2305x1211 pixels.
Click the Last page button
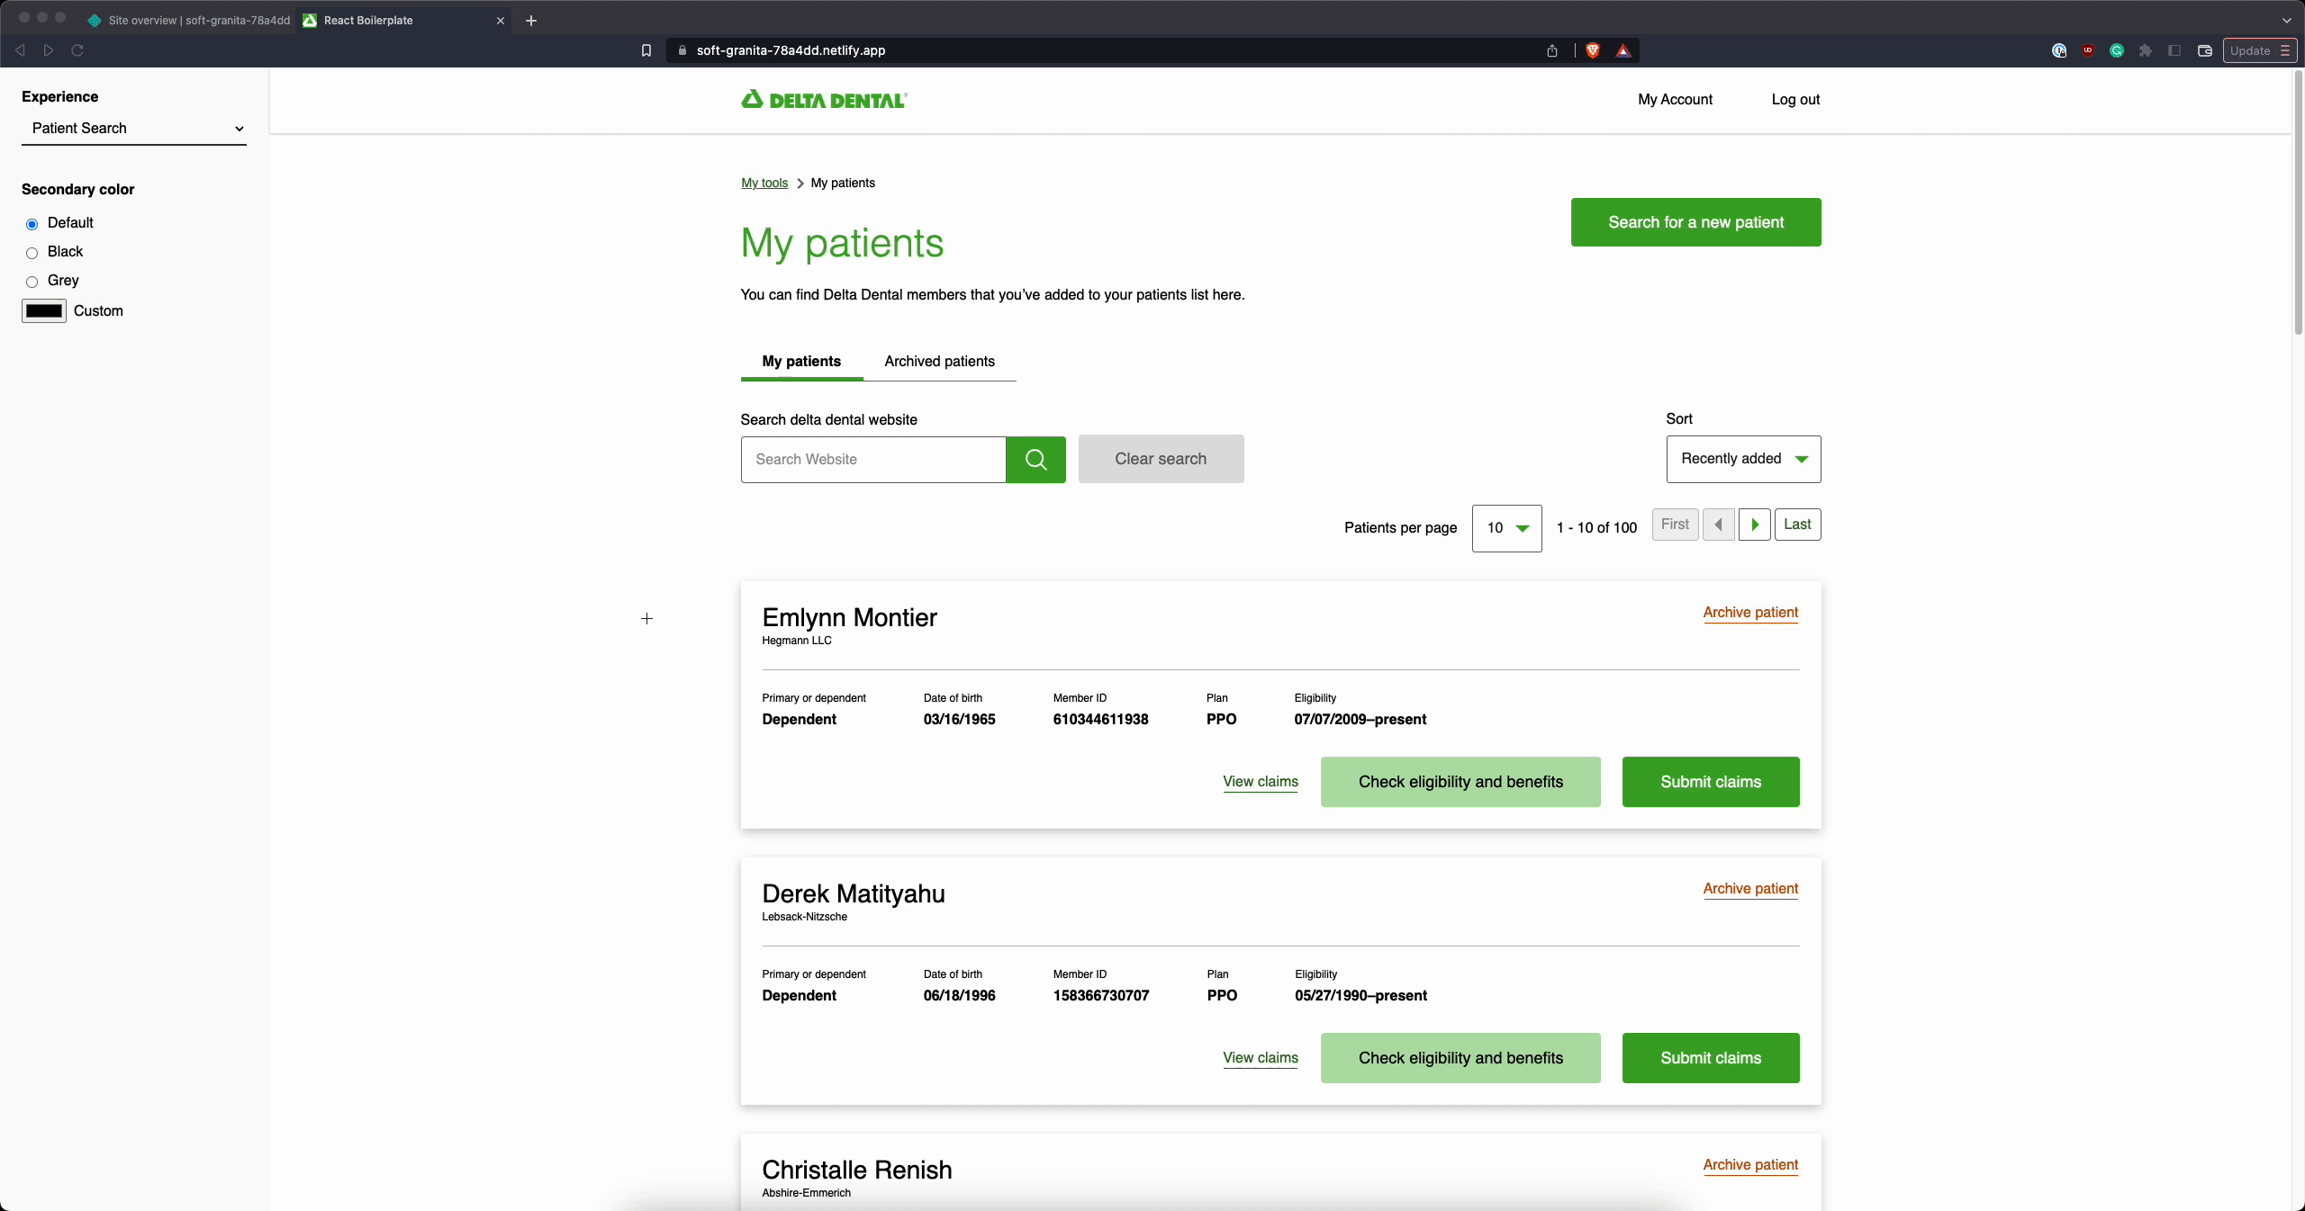click(1797, 525)
